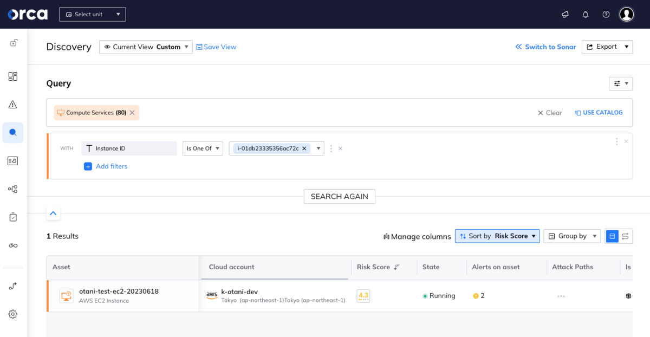Open the Sort by Risk Score dropdown

tap(497, 236)
